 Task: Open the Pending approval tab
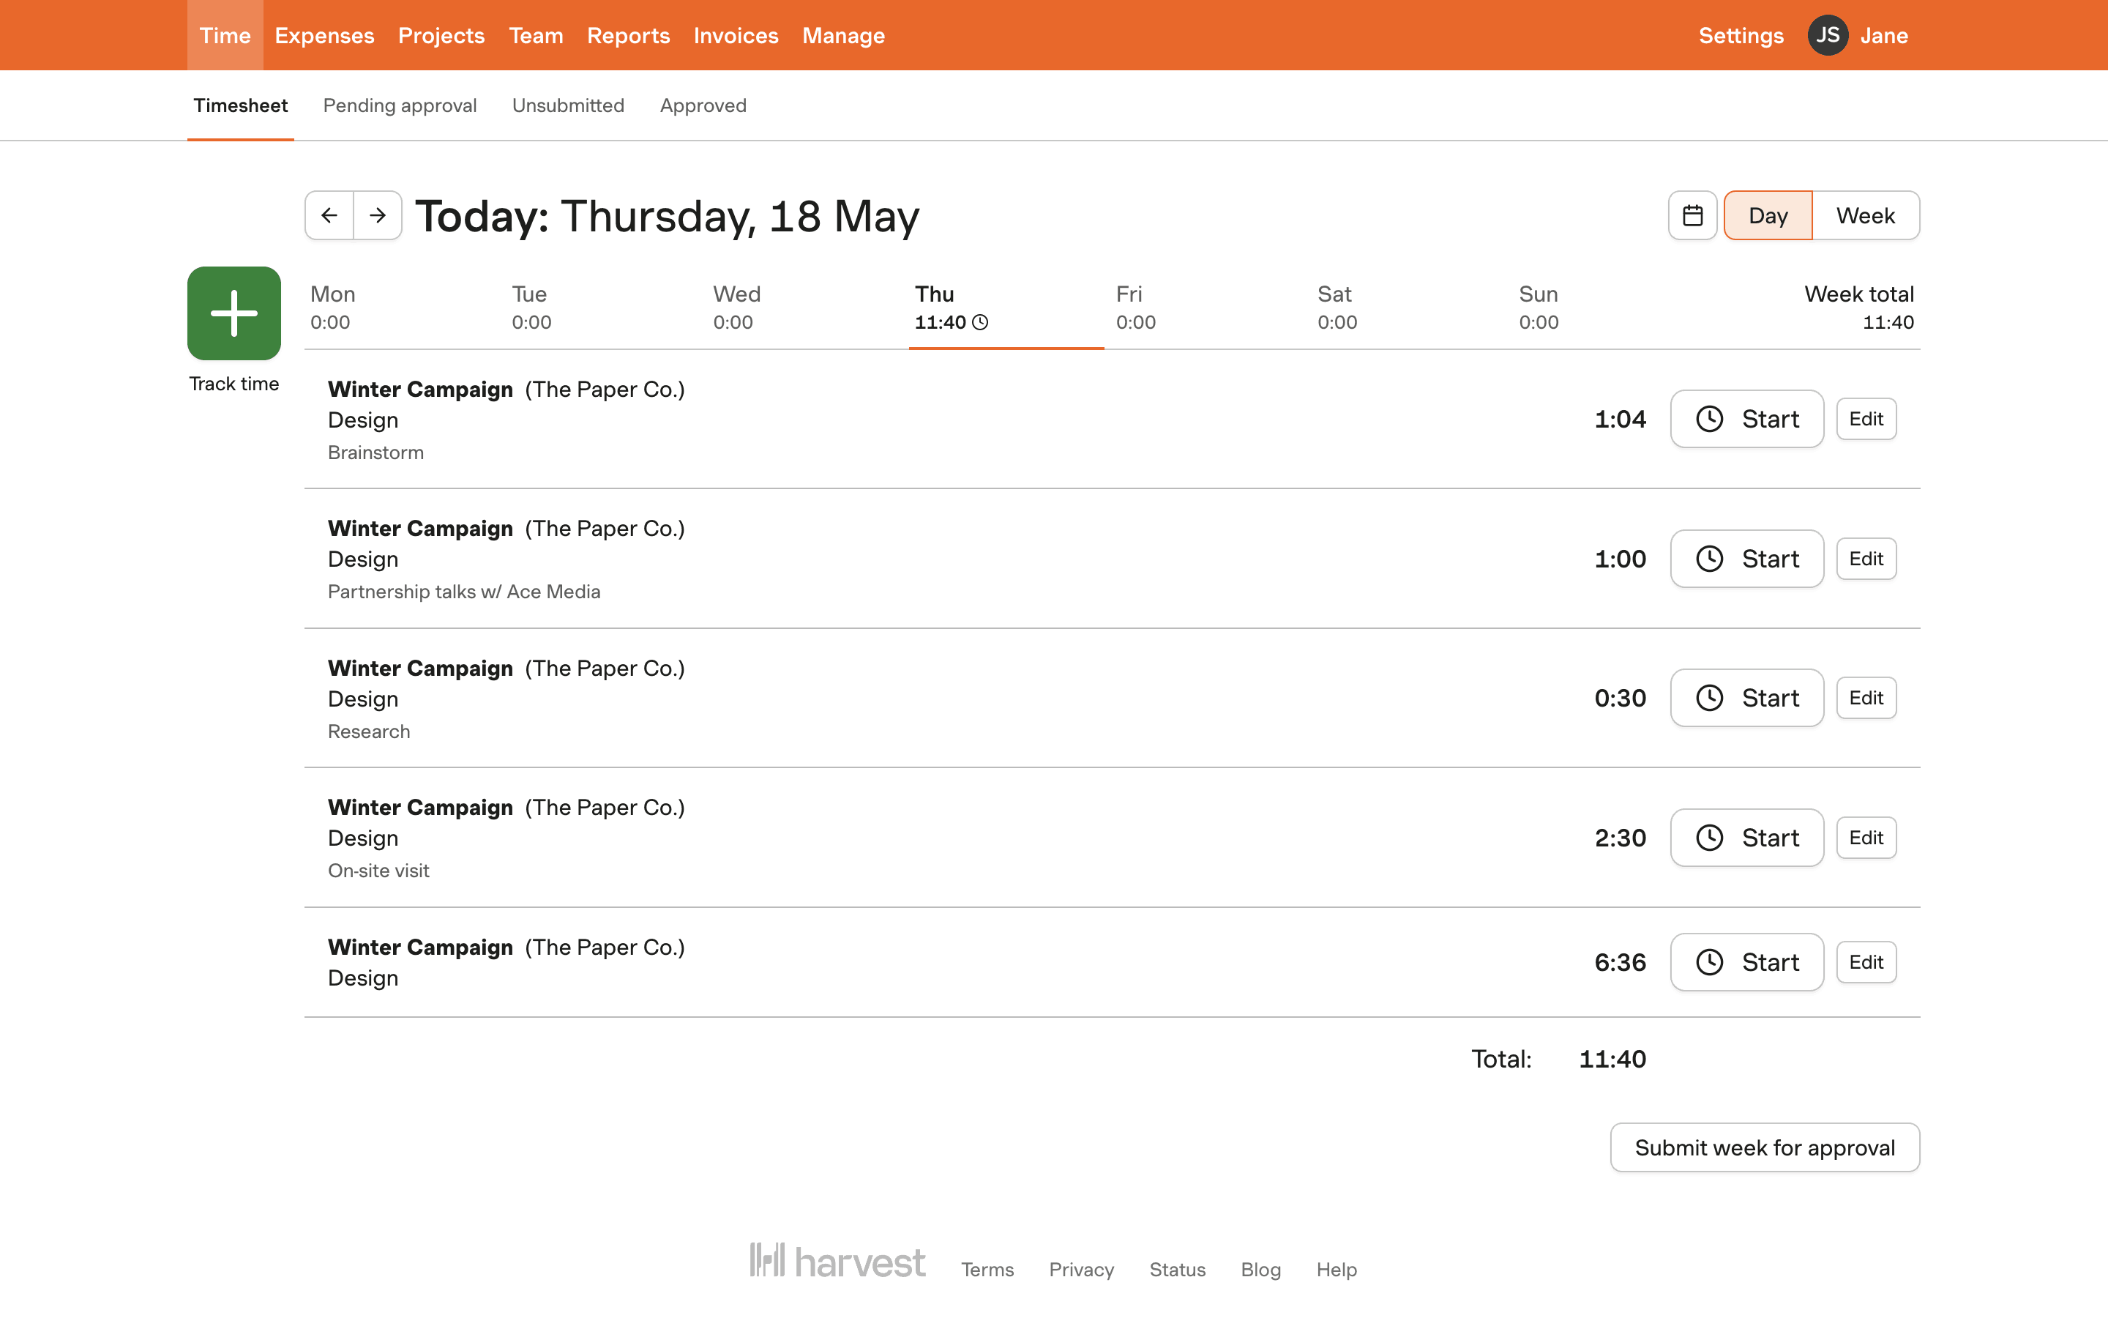point(400,105)
